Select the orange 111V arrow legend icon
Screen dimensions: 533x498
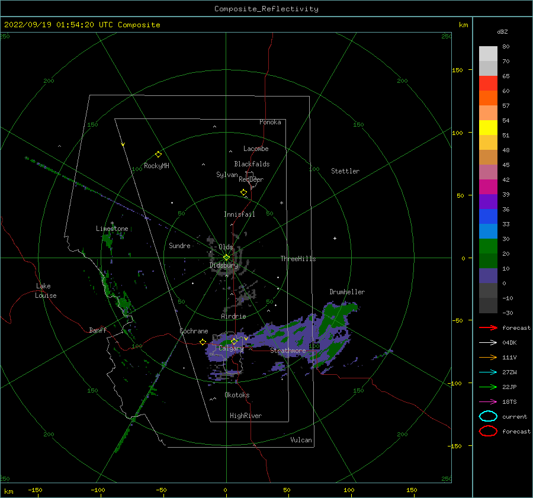[488, 357]
